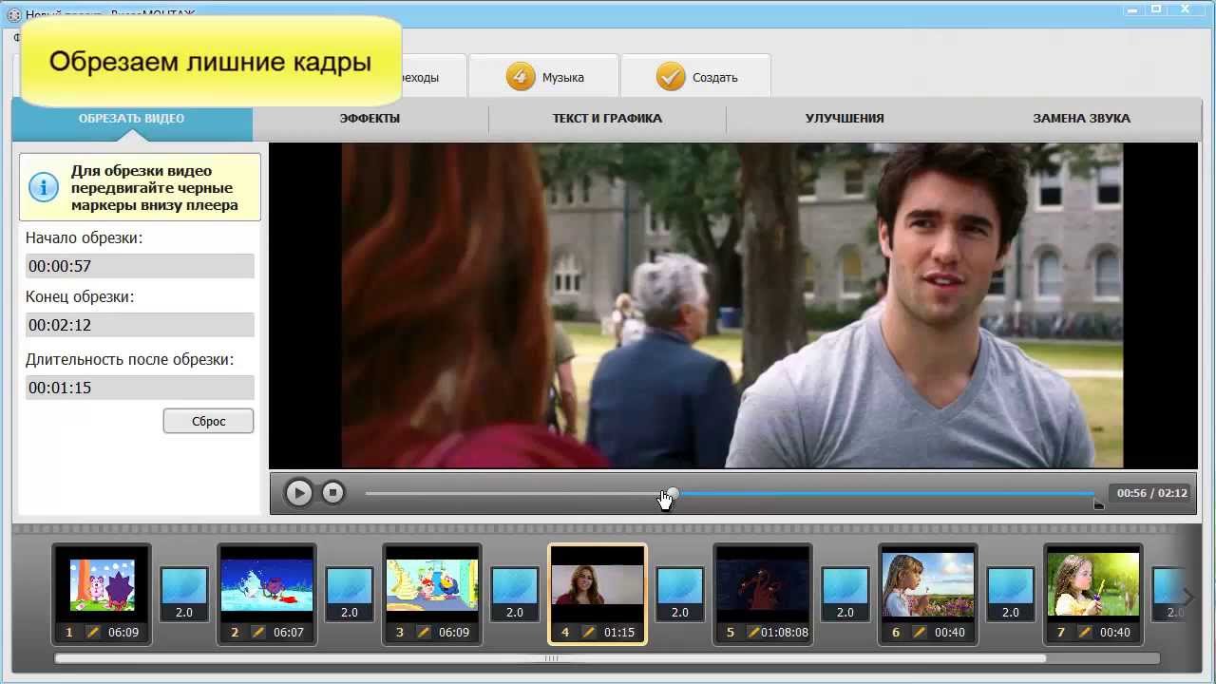Open the Создать step tab
Screen dimensions: 1216x684
pos(695,77)
